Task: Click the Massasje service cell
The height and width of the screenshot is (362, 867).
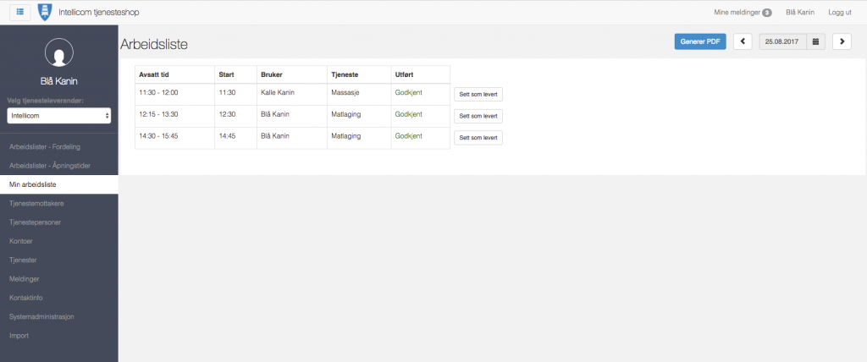Action: 359,95
